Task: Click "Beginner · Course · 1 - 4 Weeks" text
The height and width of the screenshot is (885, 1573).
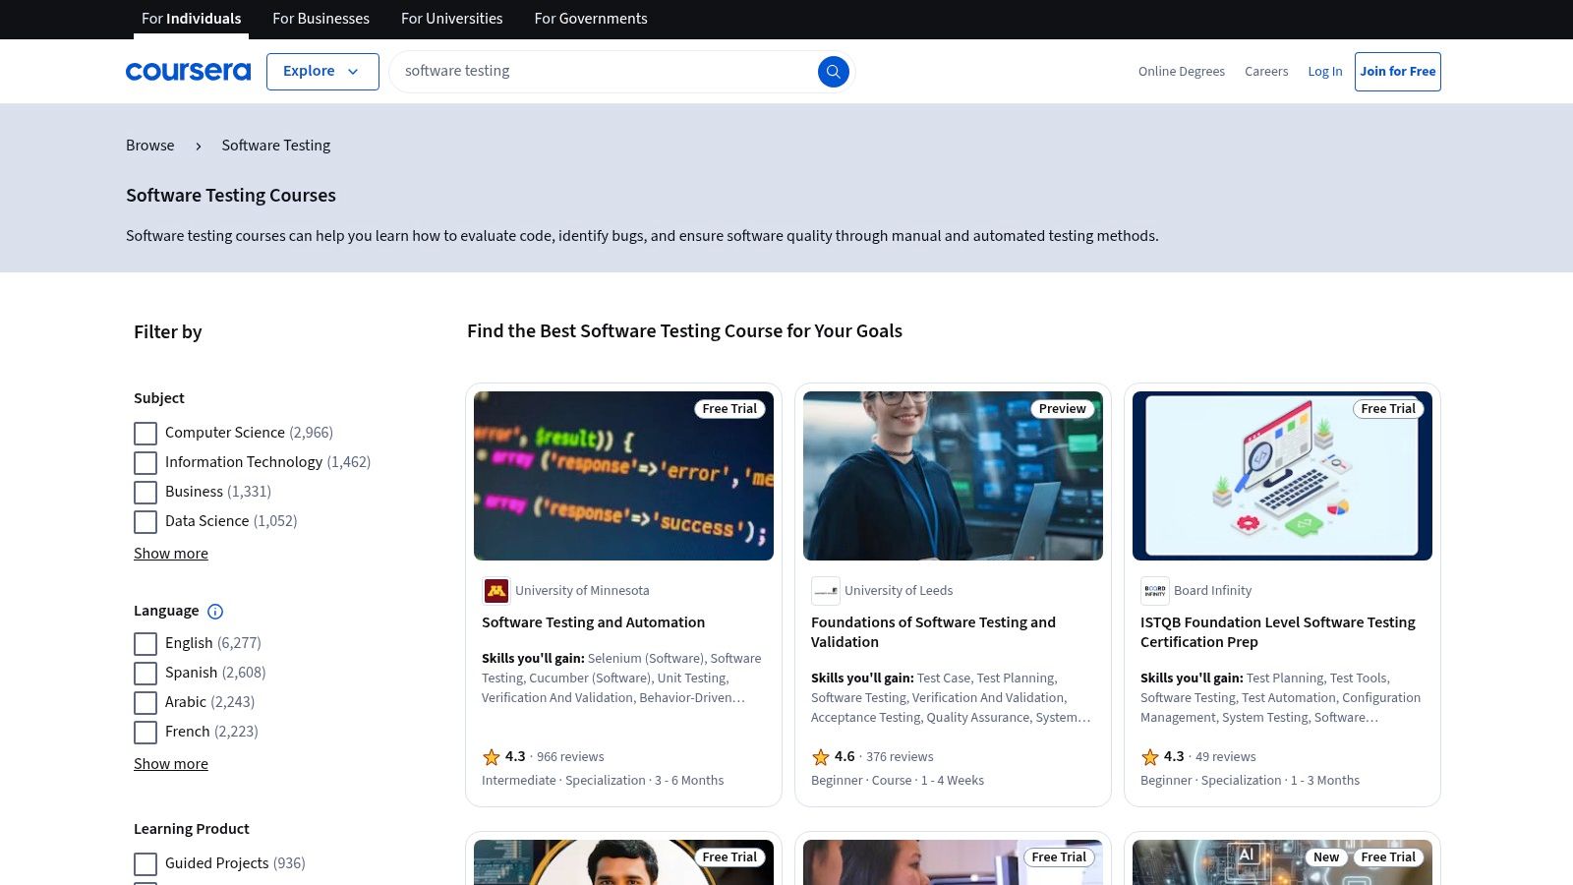Action: (x=898, y=781)
